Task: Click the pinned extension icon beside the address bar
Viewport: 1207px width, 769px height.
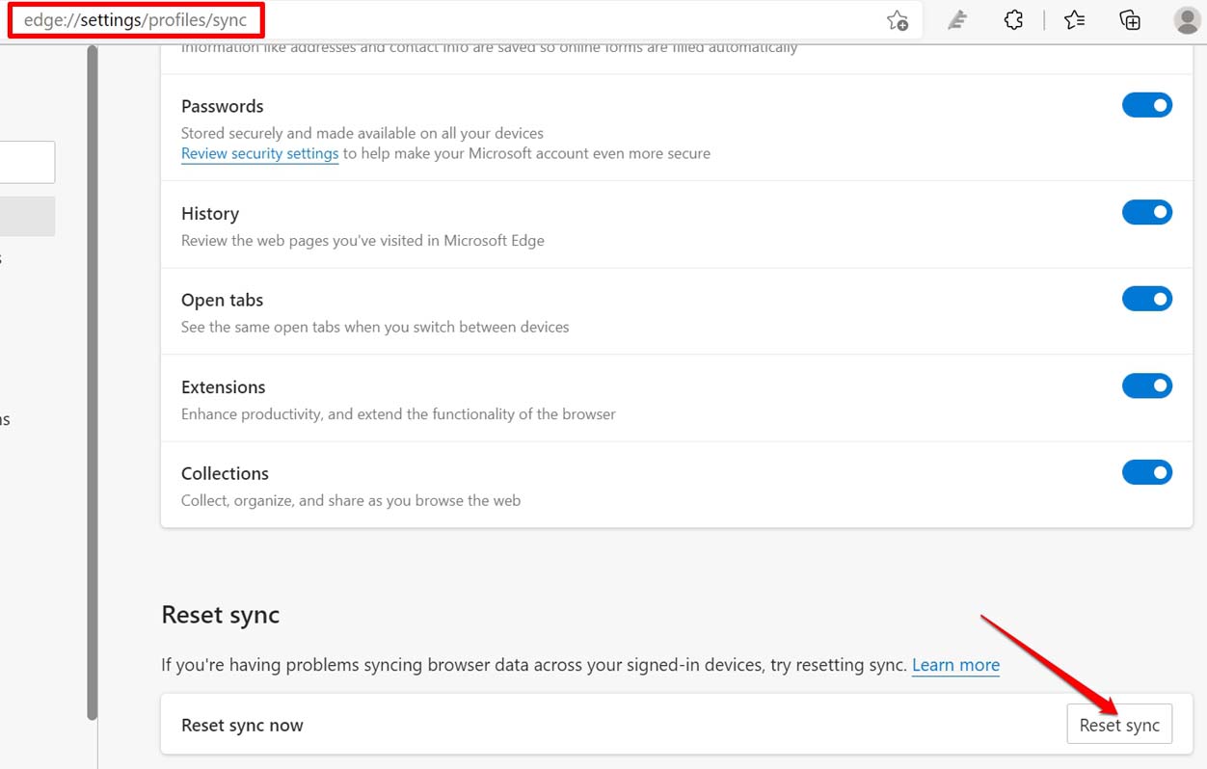Action: pyautogui.click(x=956, y=19)
